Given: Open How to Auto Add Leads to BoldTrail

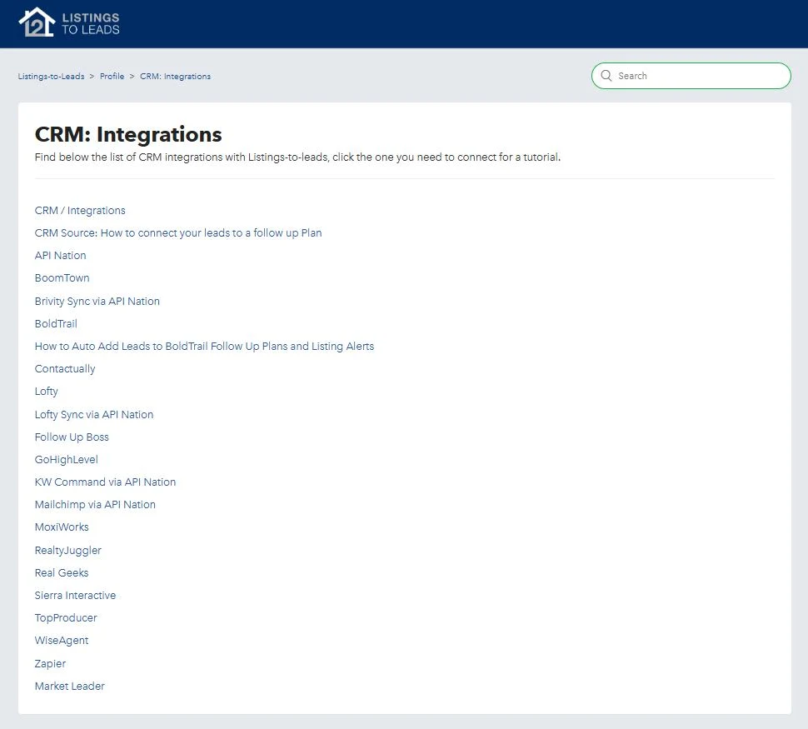Looking at the screenshot, I should [x=204, y=346].
